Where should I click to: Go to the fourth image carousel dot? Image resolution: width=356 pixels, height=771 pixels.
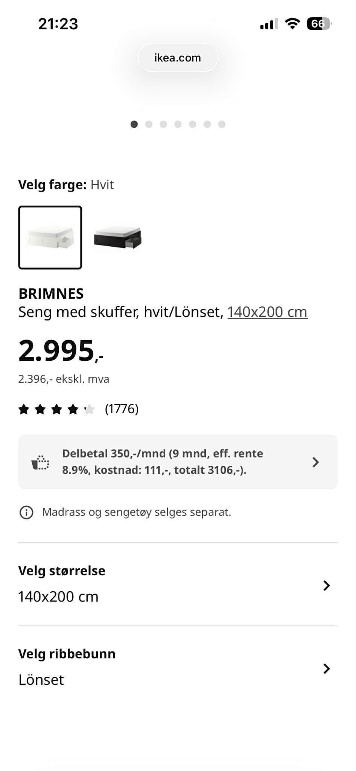click(x=178, y=124)
